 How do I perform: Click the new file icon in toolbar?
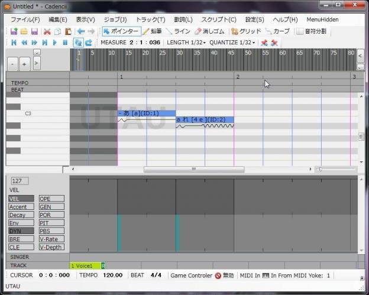point(14,31)
